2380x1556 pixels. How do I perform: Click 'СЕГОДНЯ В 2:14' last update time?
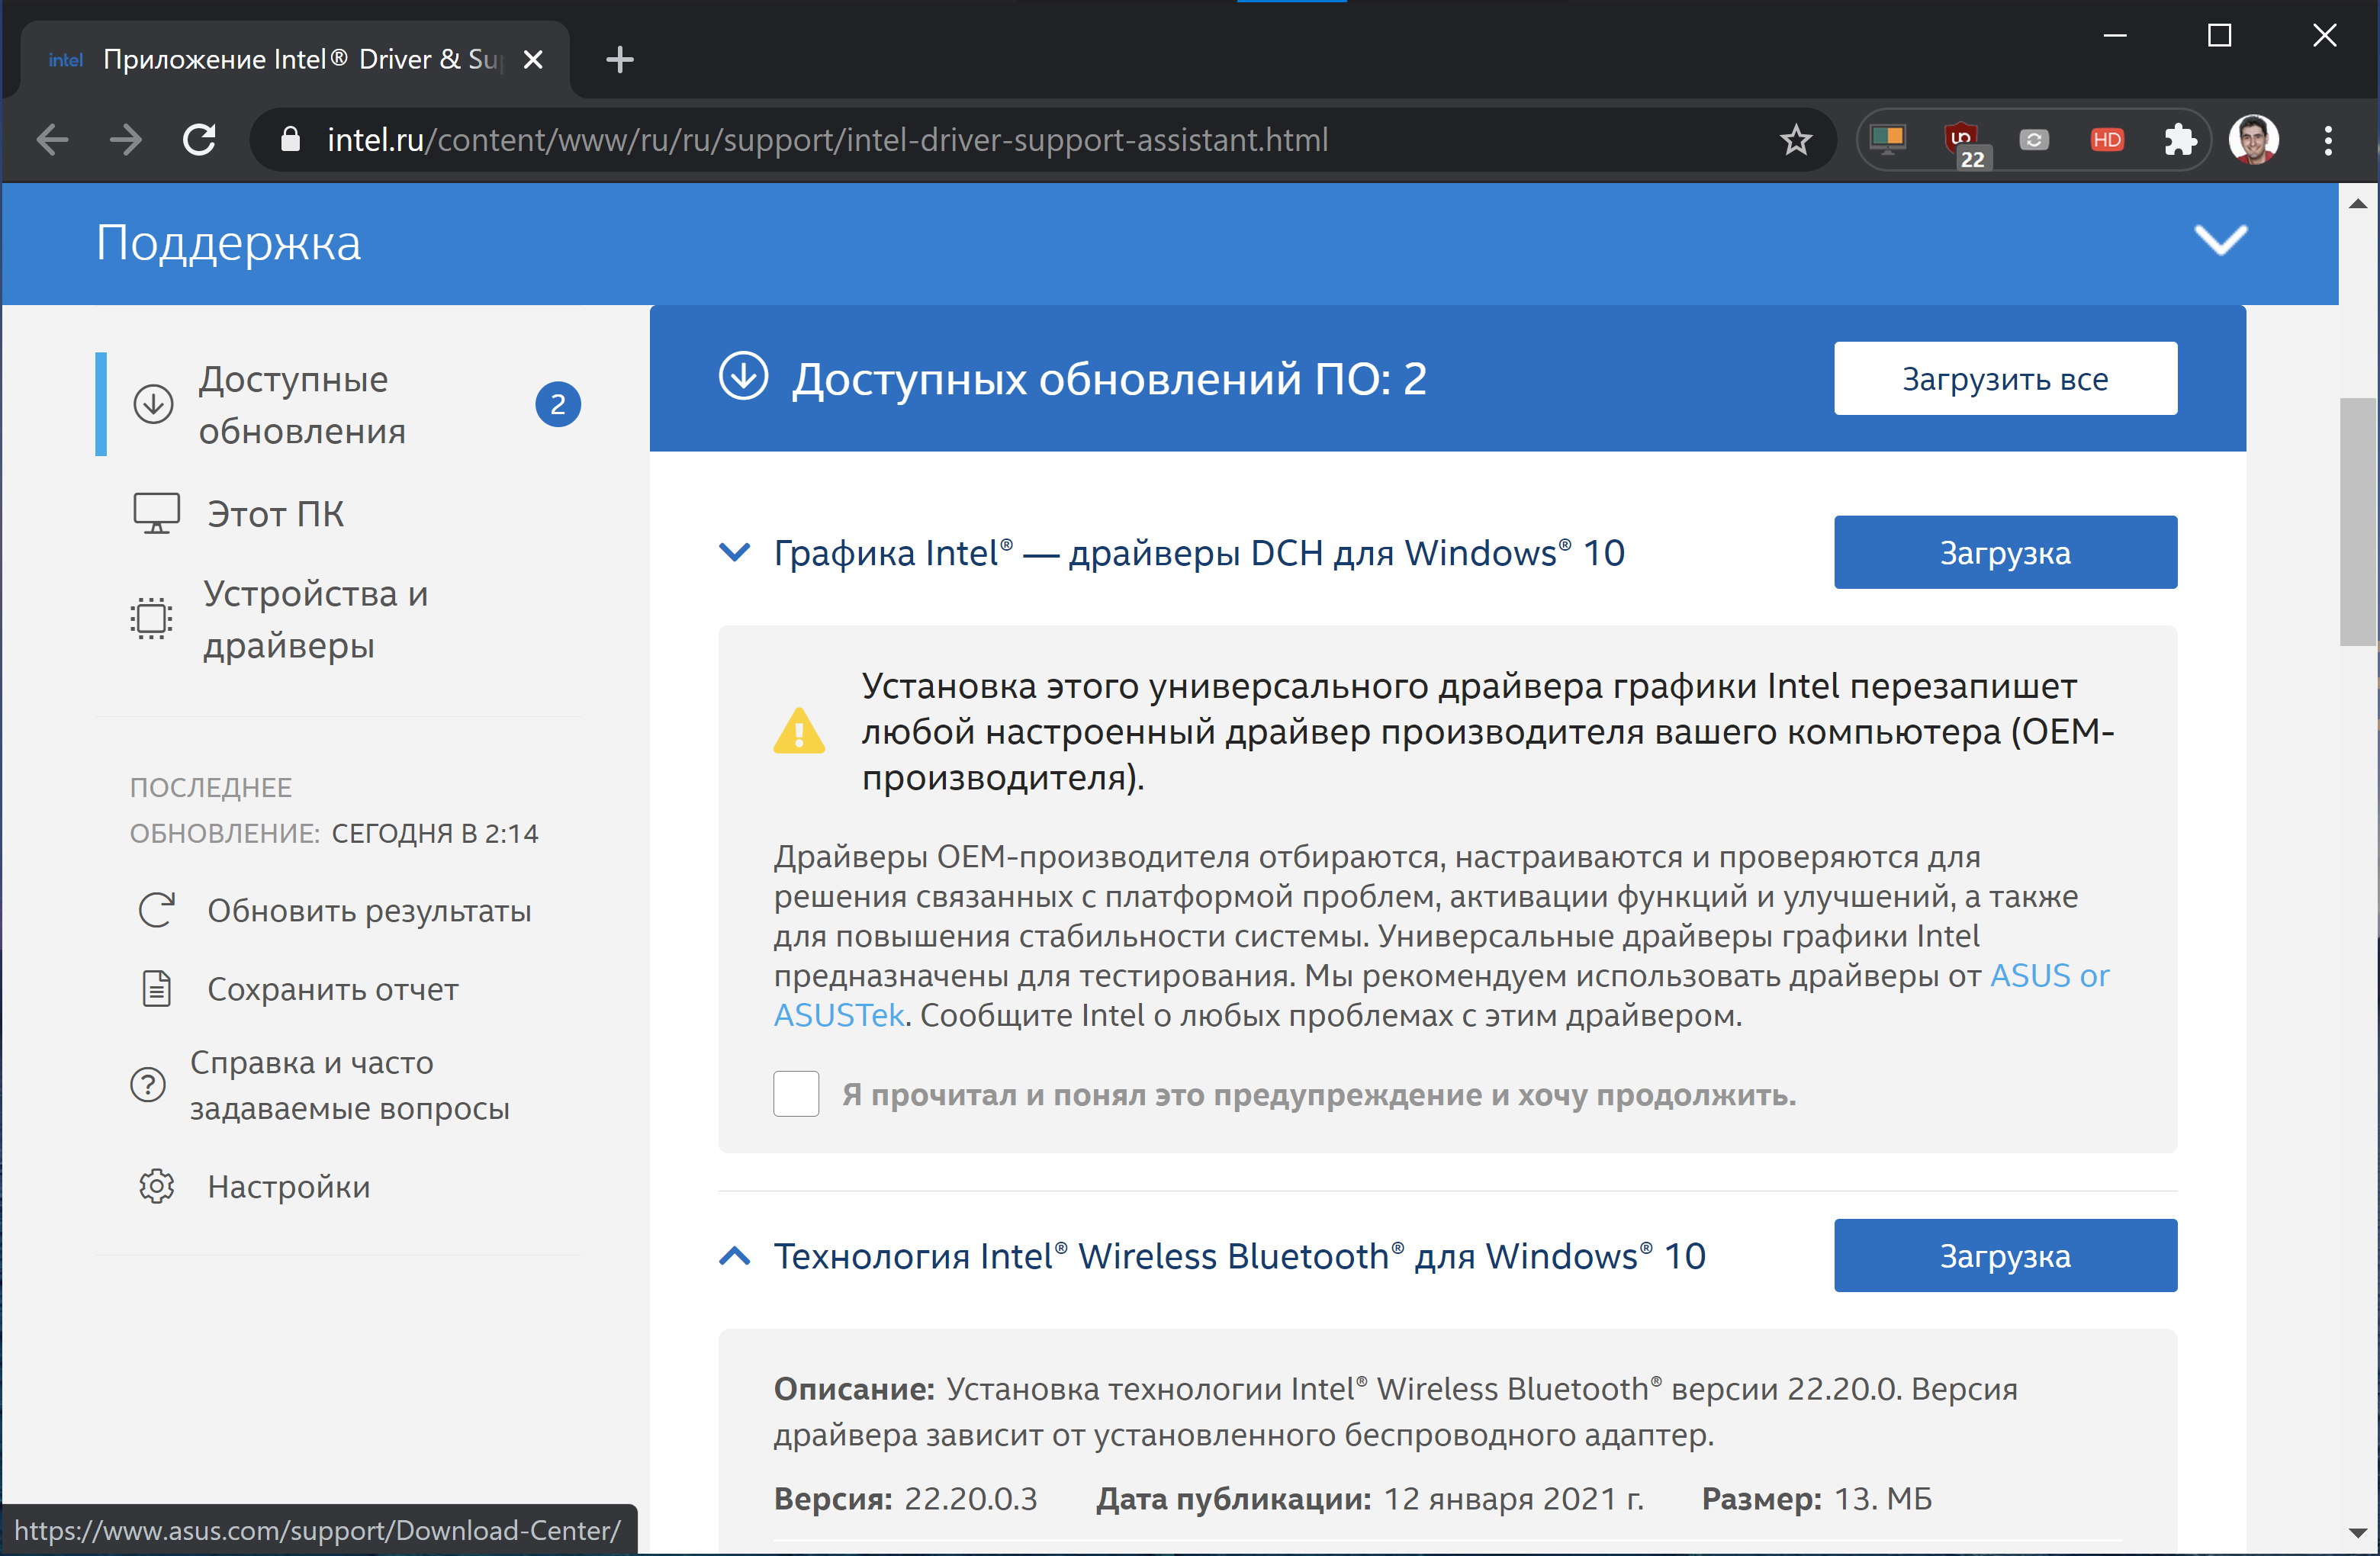click(435, 833)
